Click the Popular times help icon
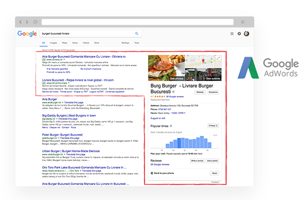299x200 pixels. point(171,126)
